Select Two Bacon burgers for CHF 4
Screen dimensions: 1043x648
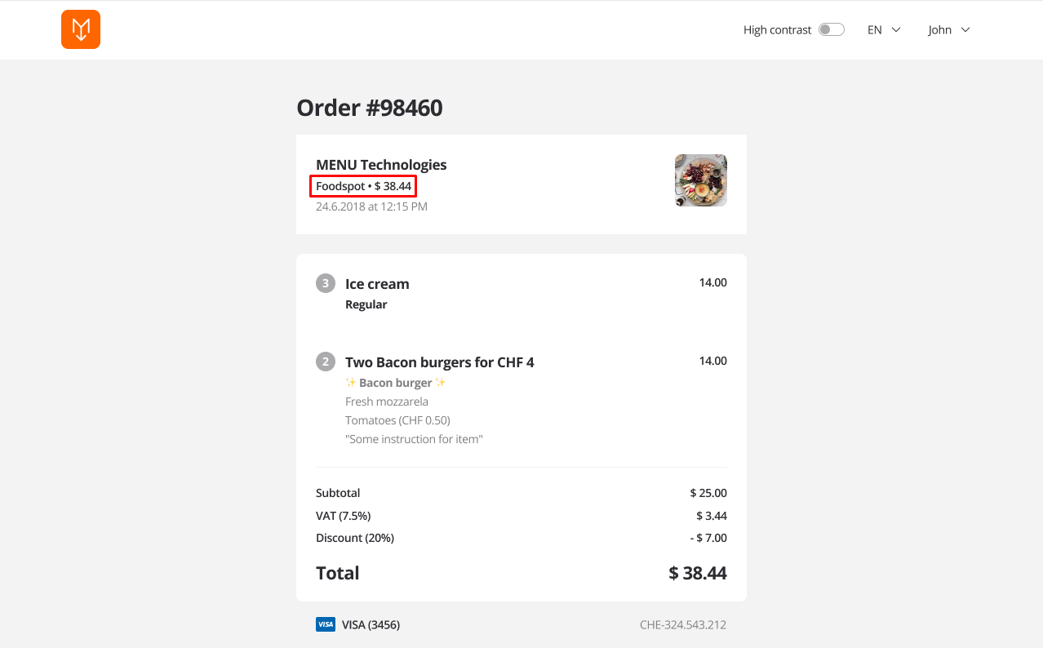point(439,362)
